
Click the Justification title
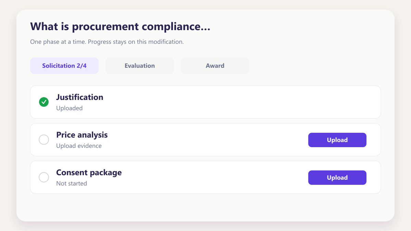click(x=80, y=97)
